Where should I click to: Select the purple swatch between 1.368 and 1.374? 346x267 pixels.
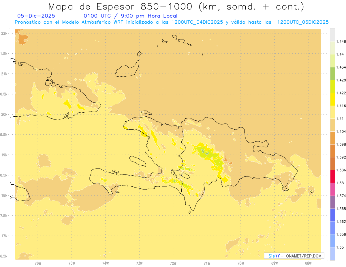(332, 202)
